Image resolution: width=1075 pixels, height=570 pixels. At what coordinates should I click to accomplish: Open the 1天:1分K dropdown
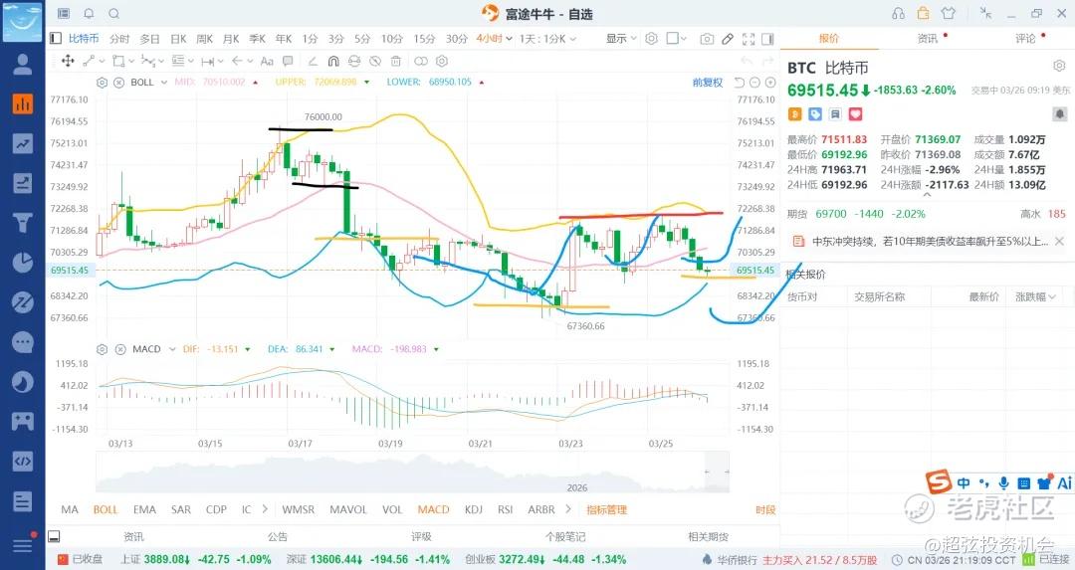tap(546, 39)
